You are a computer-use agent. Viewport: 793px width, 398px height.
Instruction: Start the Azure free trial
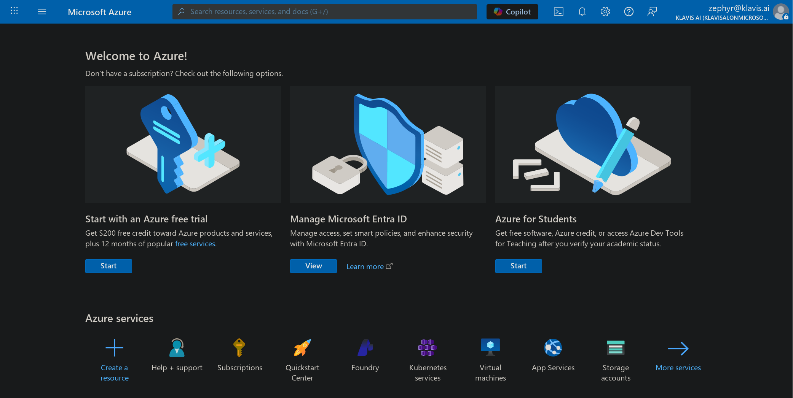[x=108, y=266]
